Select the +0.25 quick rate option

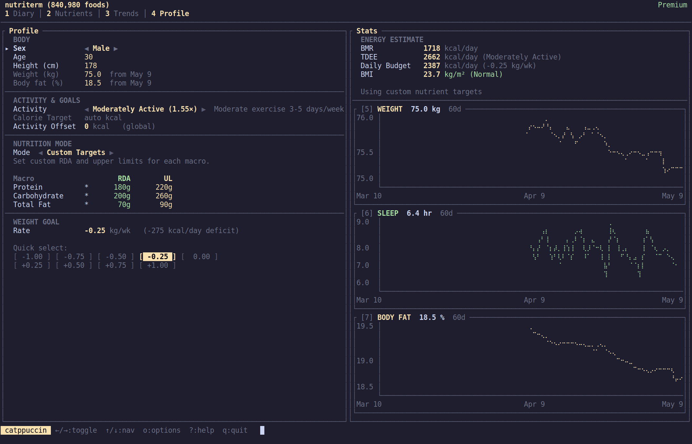32,265
